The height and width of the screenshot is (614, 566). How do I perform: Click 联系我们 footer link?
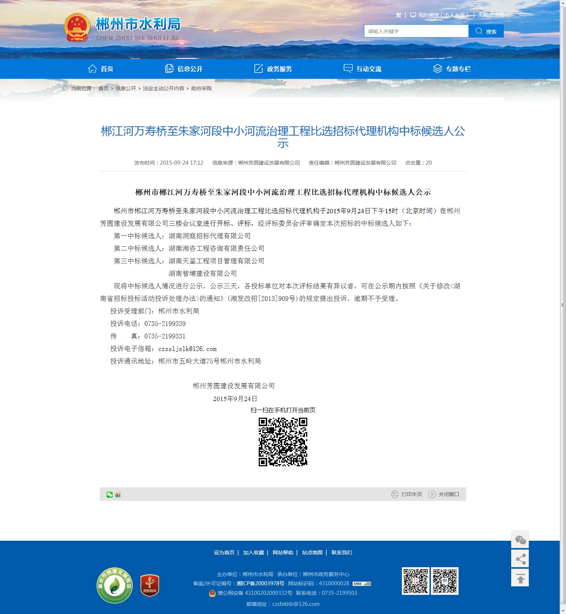tap(342, 552)
